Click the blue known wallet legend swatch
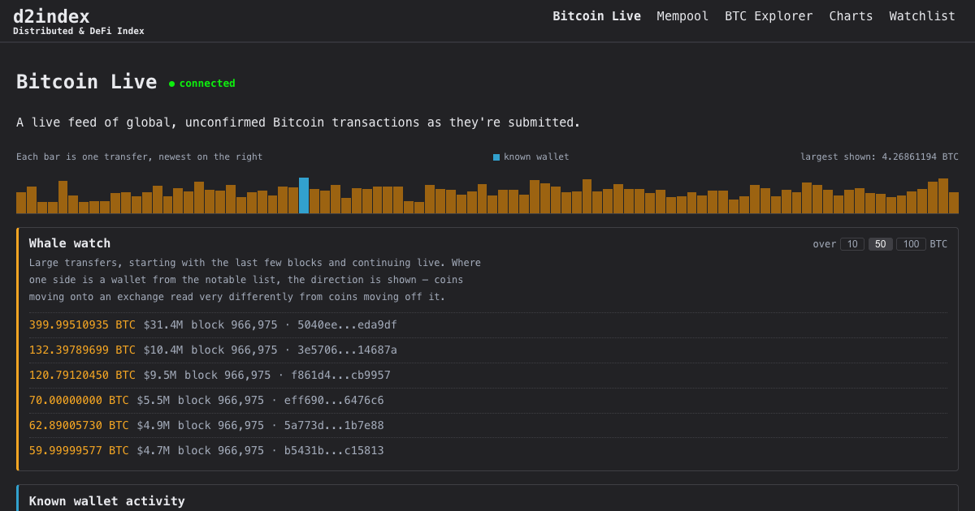The height and width of the screenshot is (511, 975). tap(496, 157)
